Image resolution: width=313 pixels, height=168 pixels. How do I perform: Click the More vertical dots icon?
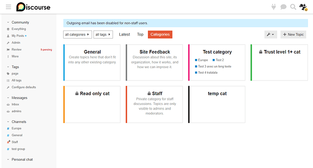[8, 57]
